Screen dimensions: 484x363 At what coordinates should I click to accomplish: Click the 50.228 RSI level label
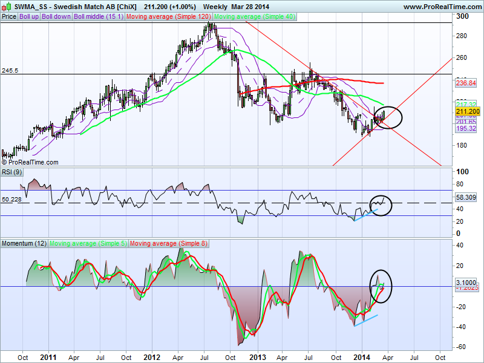point(11,200)
